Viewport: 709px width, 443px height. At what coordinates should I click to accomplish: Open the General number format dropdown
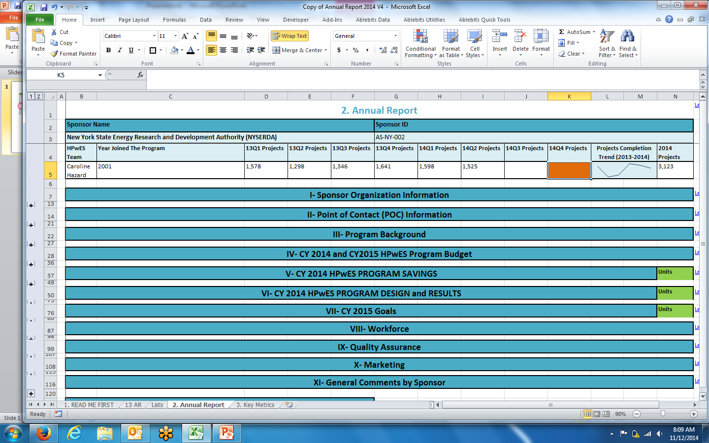[395, 36]
